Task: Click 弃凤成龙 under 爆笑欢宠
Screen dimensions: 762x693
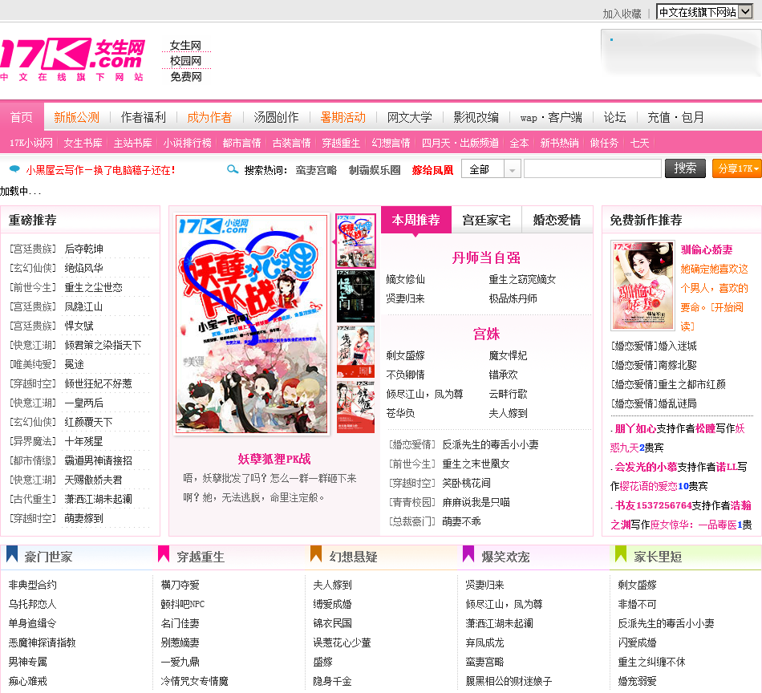Action: [x=484, y=642]
